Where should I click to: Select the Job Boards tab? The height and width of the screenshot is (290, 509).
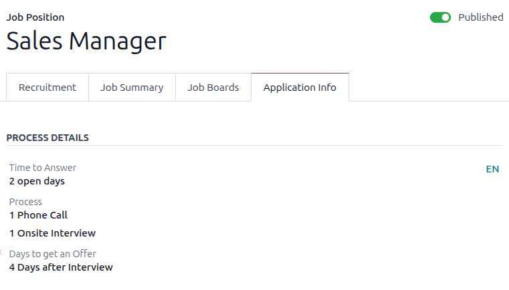click(213, 88)
